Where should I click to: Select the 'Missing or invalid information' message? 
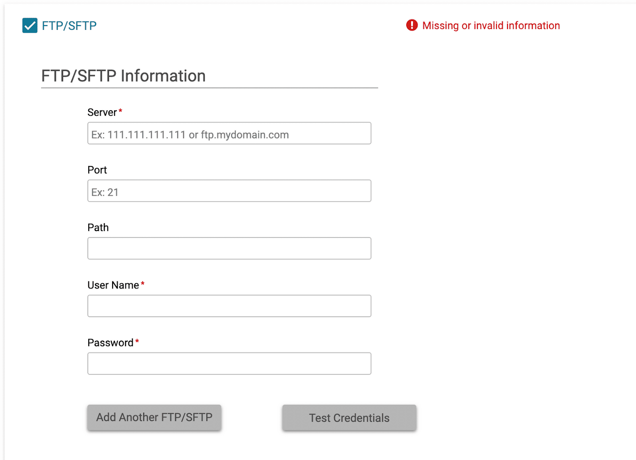491,26
